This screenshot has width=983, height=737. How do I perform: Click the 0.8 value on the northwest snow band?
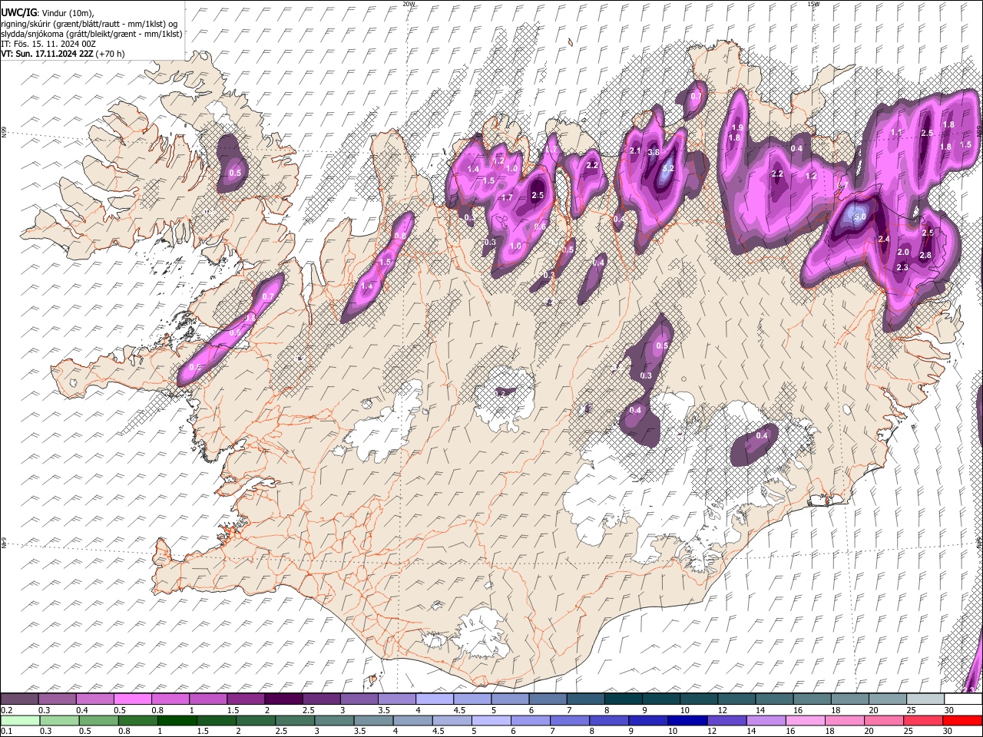(x=399, y=236)
